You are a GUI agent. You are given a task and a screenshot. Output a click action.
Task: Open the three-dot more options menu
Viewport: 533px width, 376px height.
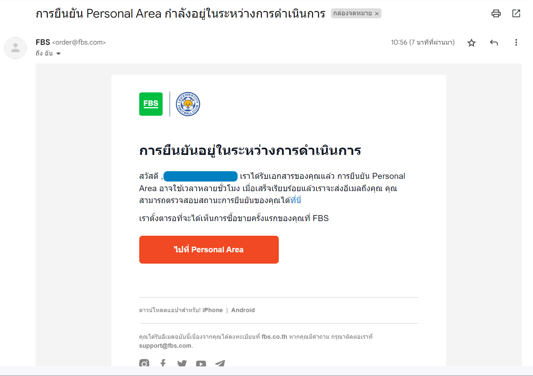click(x=516, y=43)
